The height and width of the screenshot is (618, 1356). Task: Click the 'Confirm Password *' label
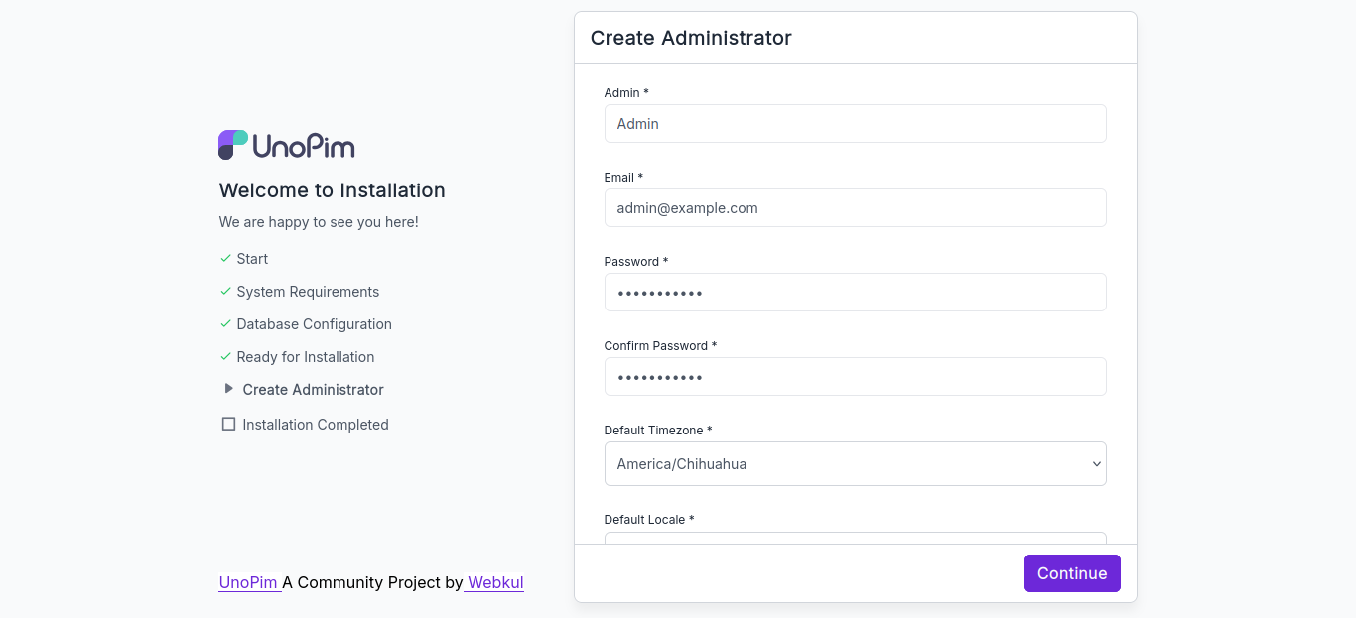click(660, 345)
